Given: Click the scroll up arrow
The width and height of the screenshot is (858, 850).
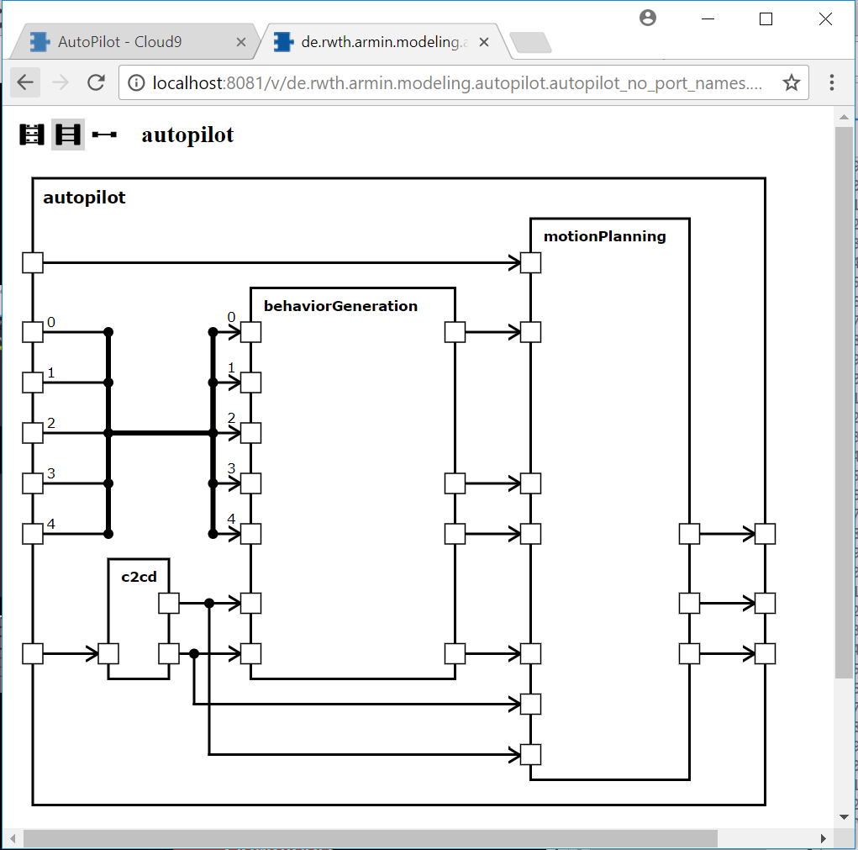Looking at the screenshot, I should point(844,117).
